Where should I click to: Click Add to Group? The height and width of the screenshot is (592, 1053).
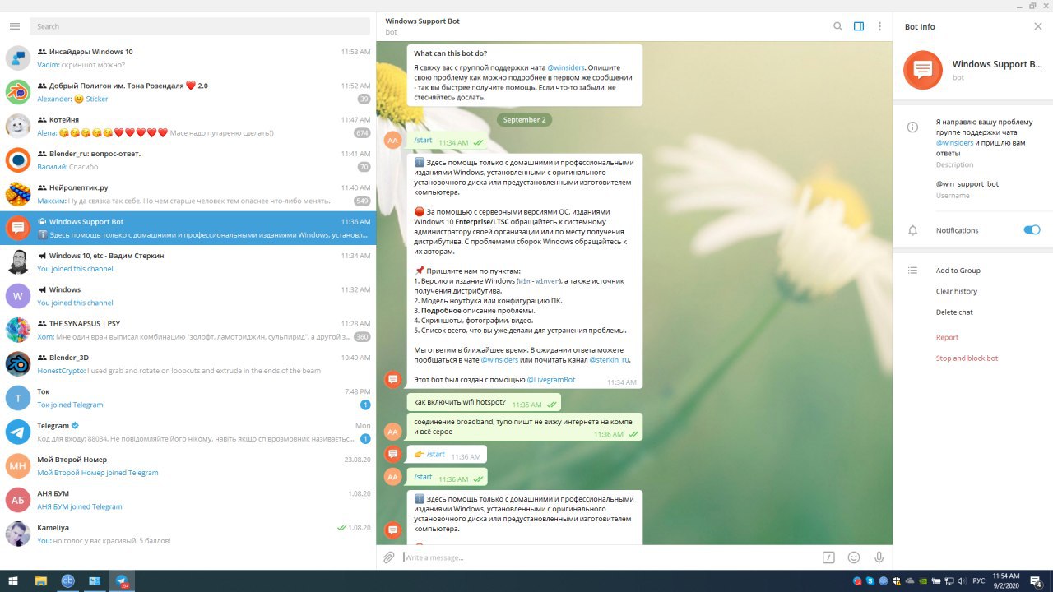(958, 271)
